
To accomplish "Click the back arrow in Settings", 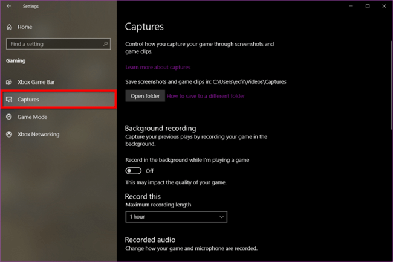I will [8, 6].
